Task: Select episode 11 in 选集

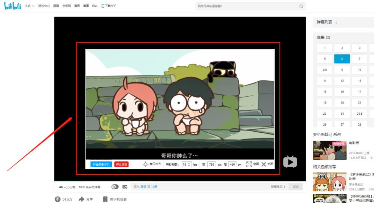Action: point(324,81)
